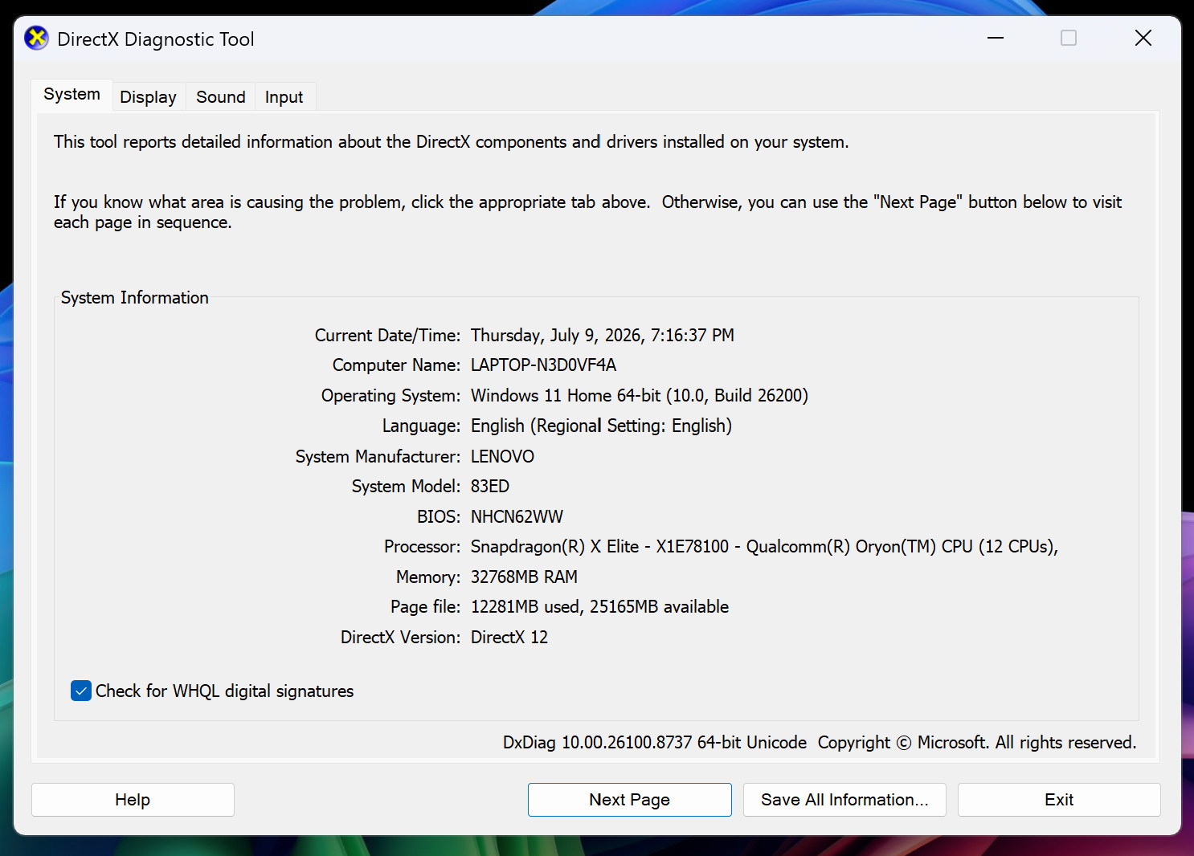This screenshot has width=1194, height=856.
Task: Click the Snapdragon(R) X Elite processor text
Action: tap(555, 547)
